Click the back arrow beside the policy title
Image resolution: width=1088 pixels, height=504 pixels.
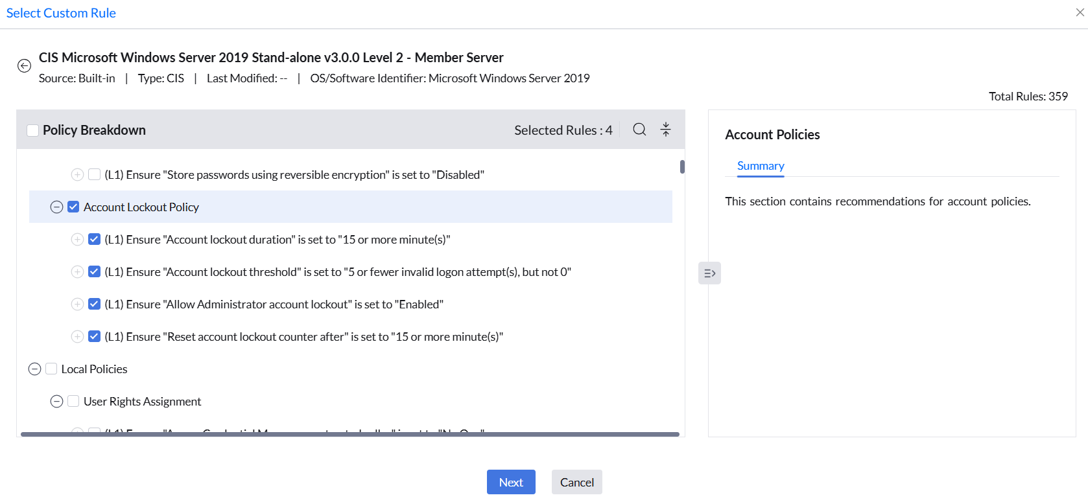coord(24,65)
